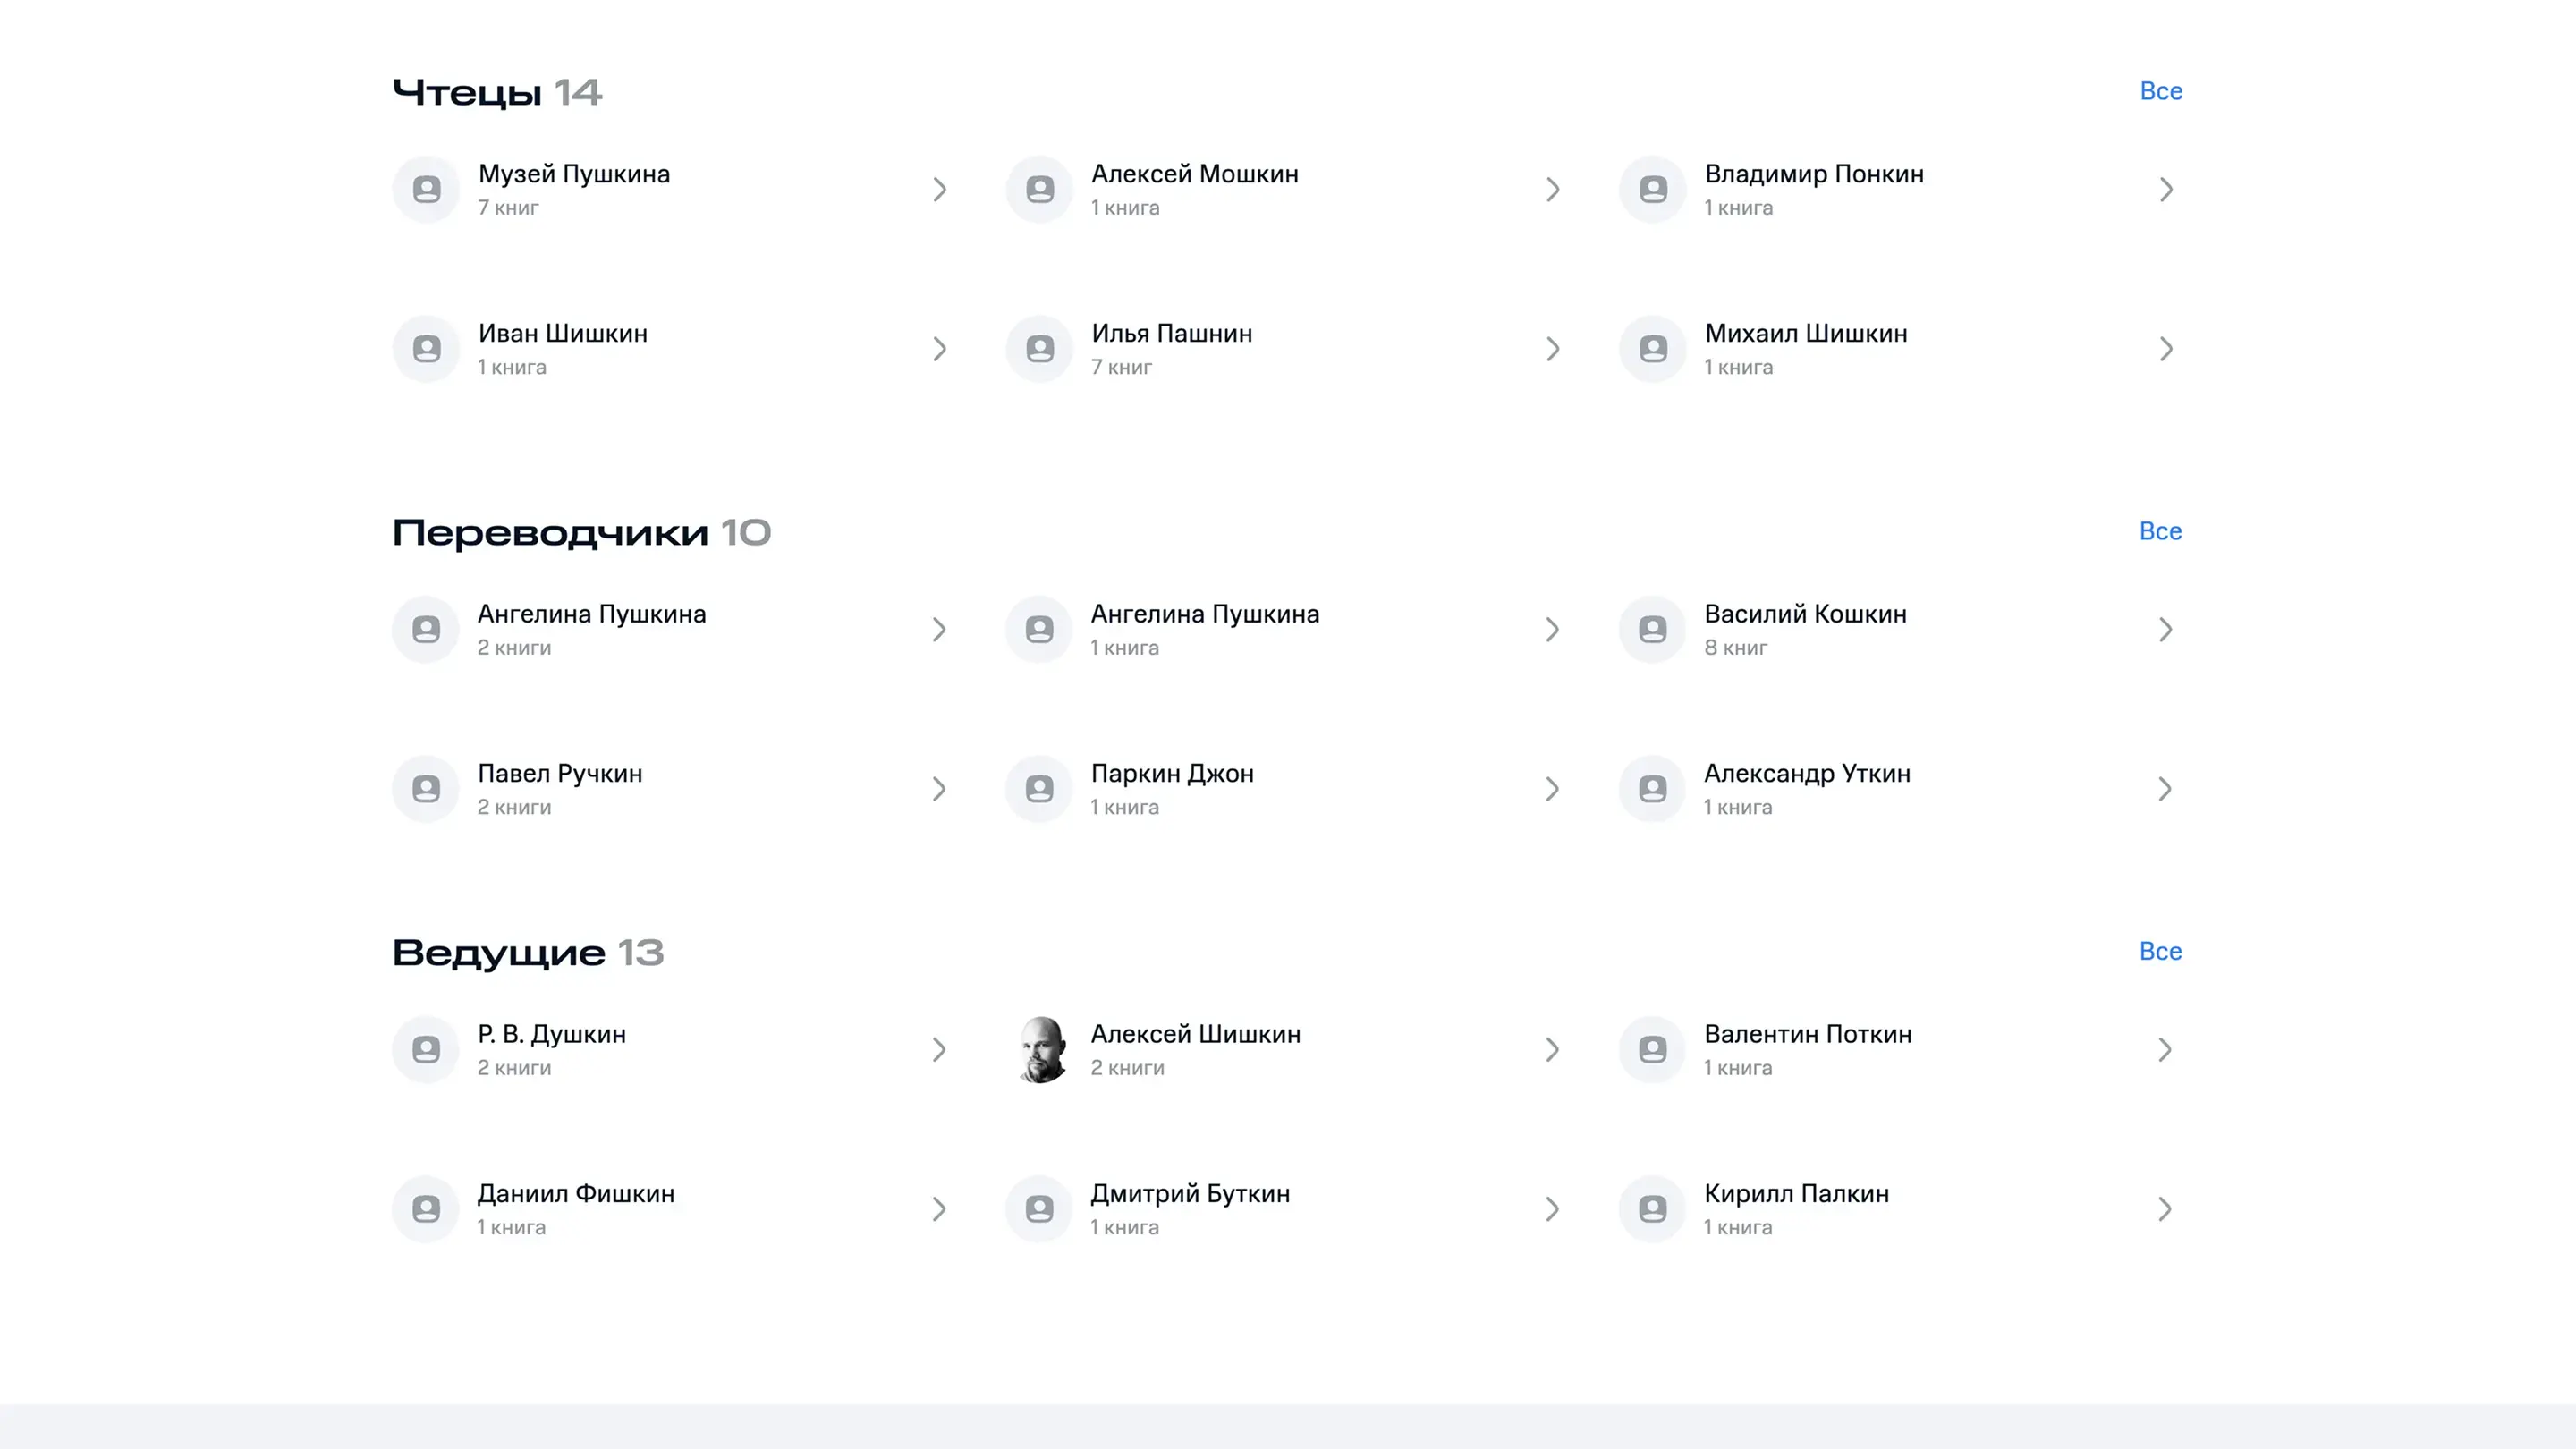Screen dimensions: 2576x1449
Task: Click the avatar icon beside Кирилл Палкин
Action: click(x=1653, y=1209)
